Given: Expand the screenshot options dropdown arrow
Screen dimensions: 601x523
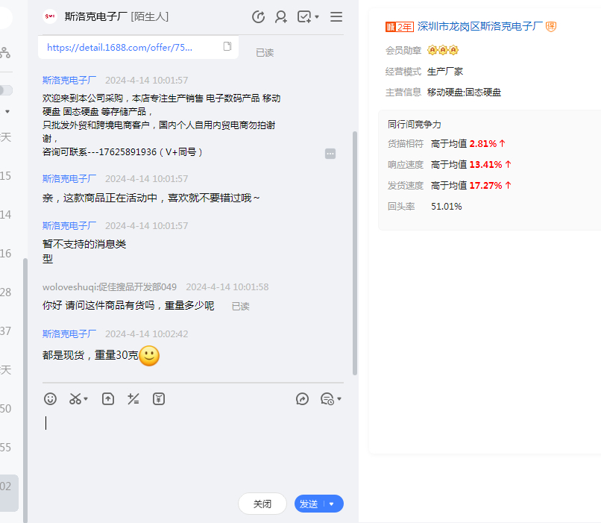Looking at the screenshot, I should (x=86, y=399).
